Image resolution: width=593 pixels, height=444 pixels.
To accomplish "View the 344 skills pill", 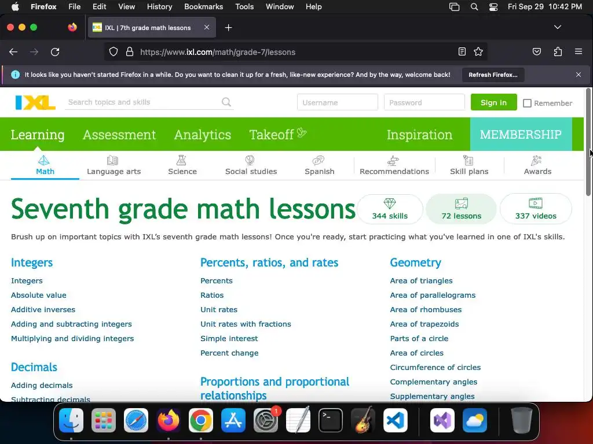I will (390, 209).
